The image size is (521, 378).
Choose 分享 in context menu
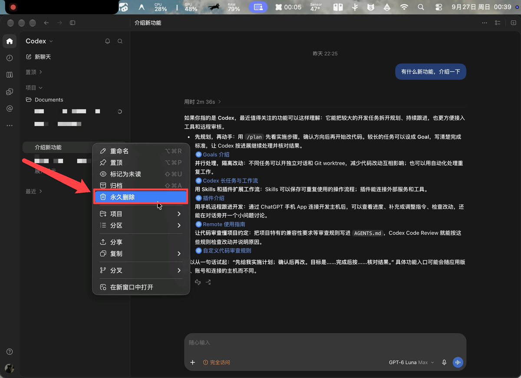coord(141,242)
